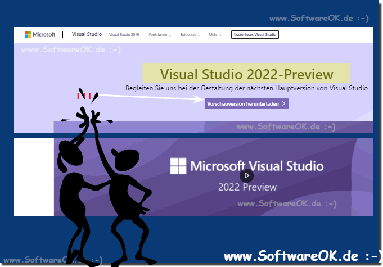Open the Mehr dropdown menu

(215, 35)
